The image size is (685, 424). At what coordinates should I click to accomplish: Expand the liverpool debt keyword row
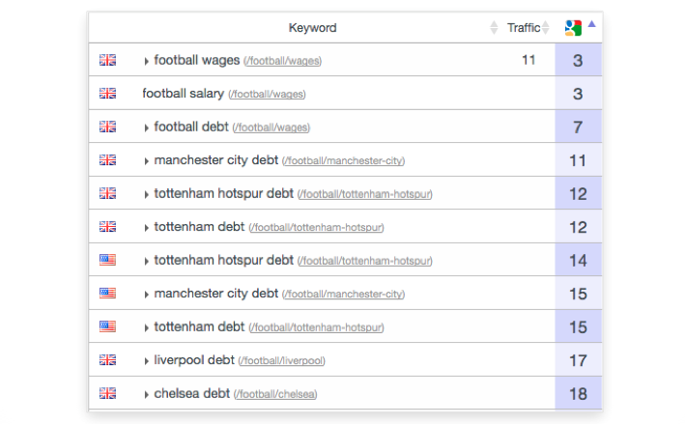click(146, 361)
